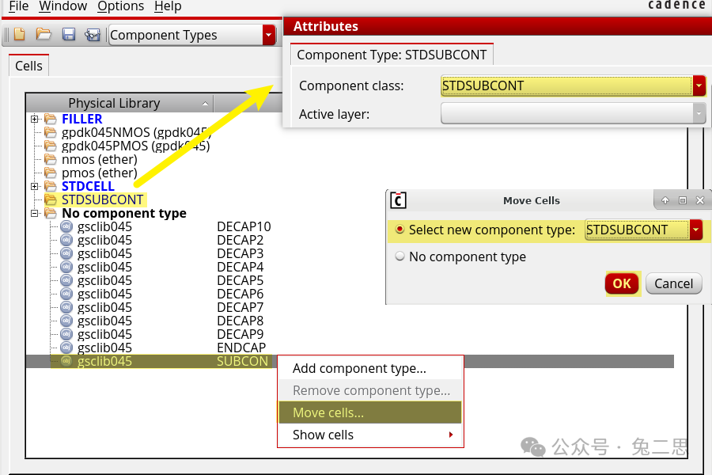Click the folder icon beside FILLER
Screen dimensions: 712x475
coord(49,120)
